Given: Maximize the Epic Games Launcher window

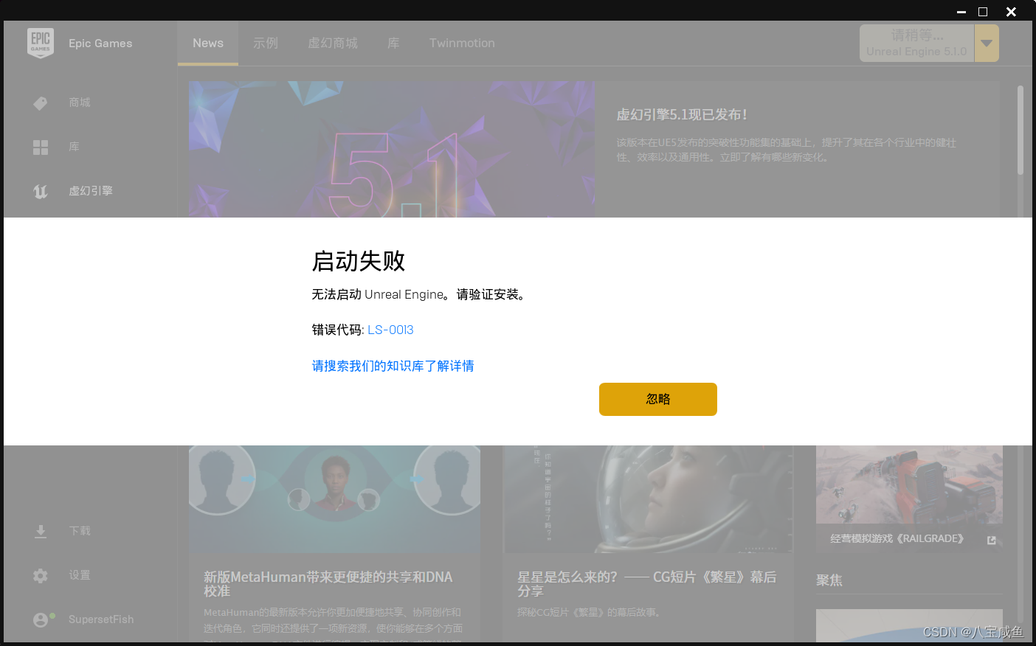Looking at the screenshot, I should [983, 12].
